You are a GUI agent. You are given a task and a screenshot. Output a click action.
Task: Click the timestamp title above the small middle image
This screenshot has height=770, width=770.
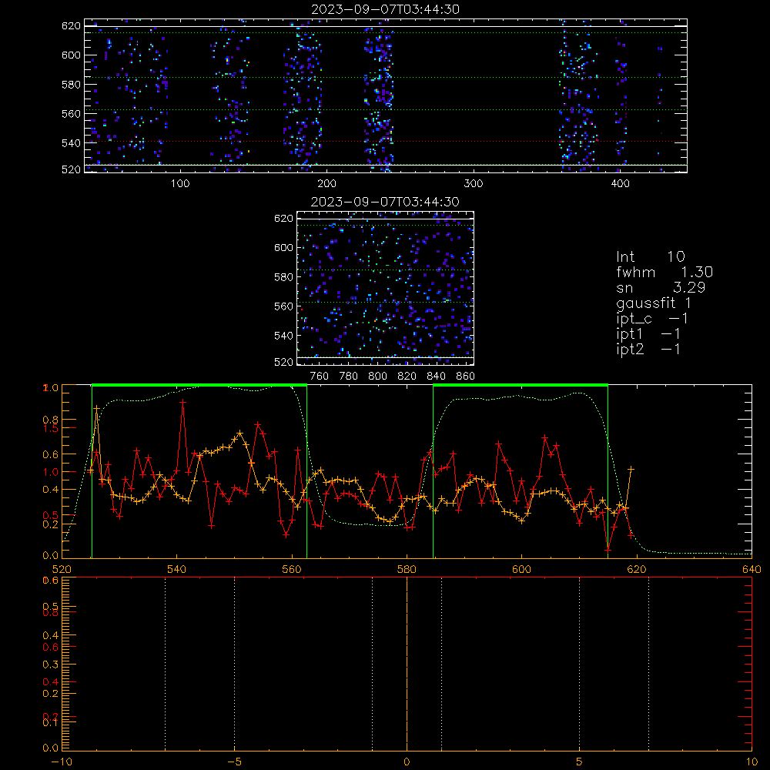(x=385, y=202)
